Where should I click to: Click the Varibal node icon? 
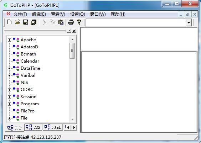coord(16,75)
